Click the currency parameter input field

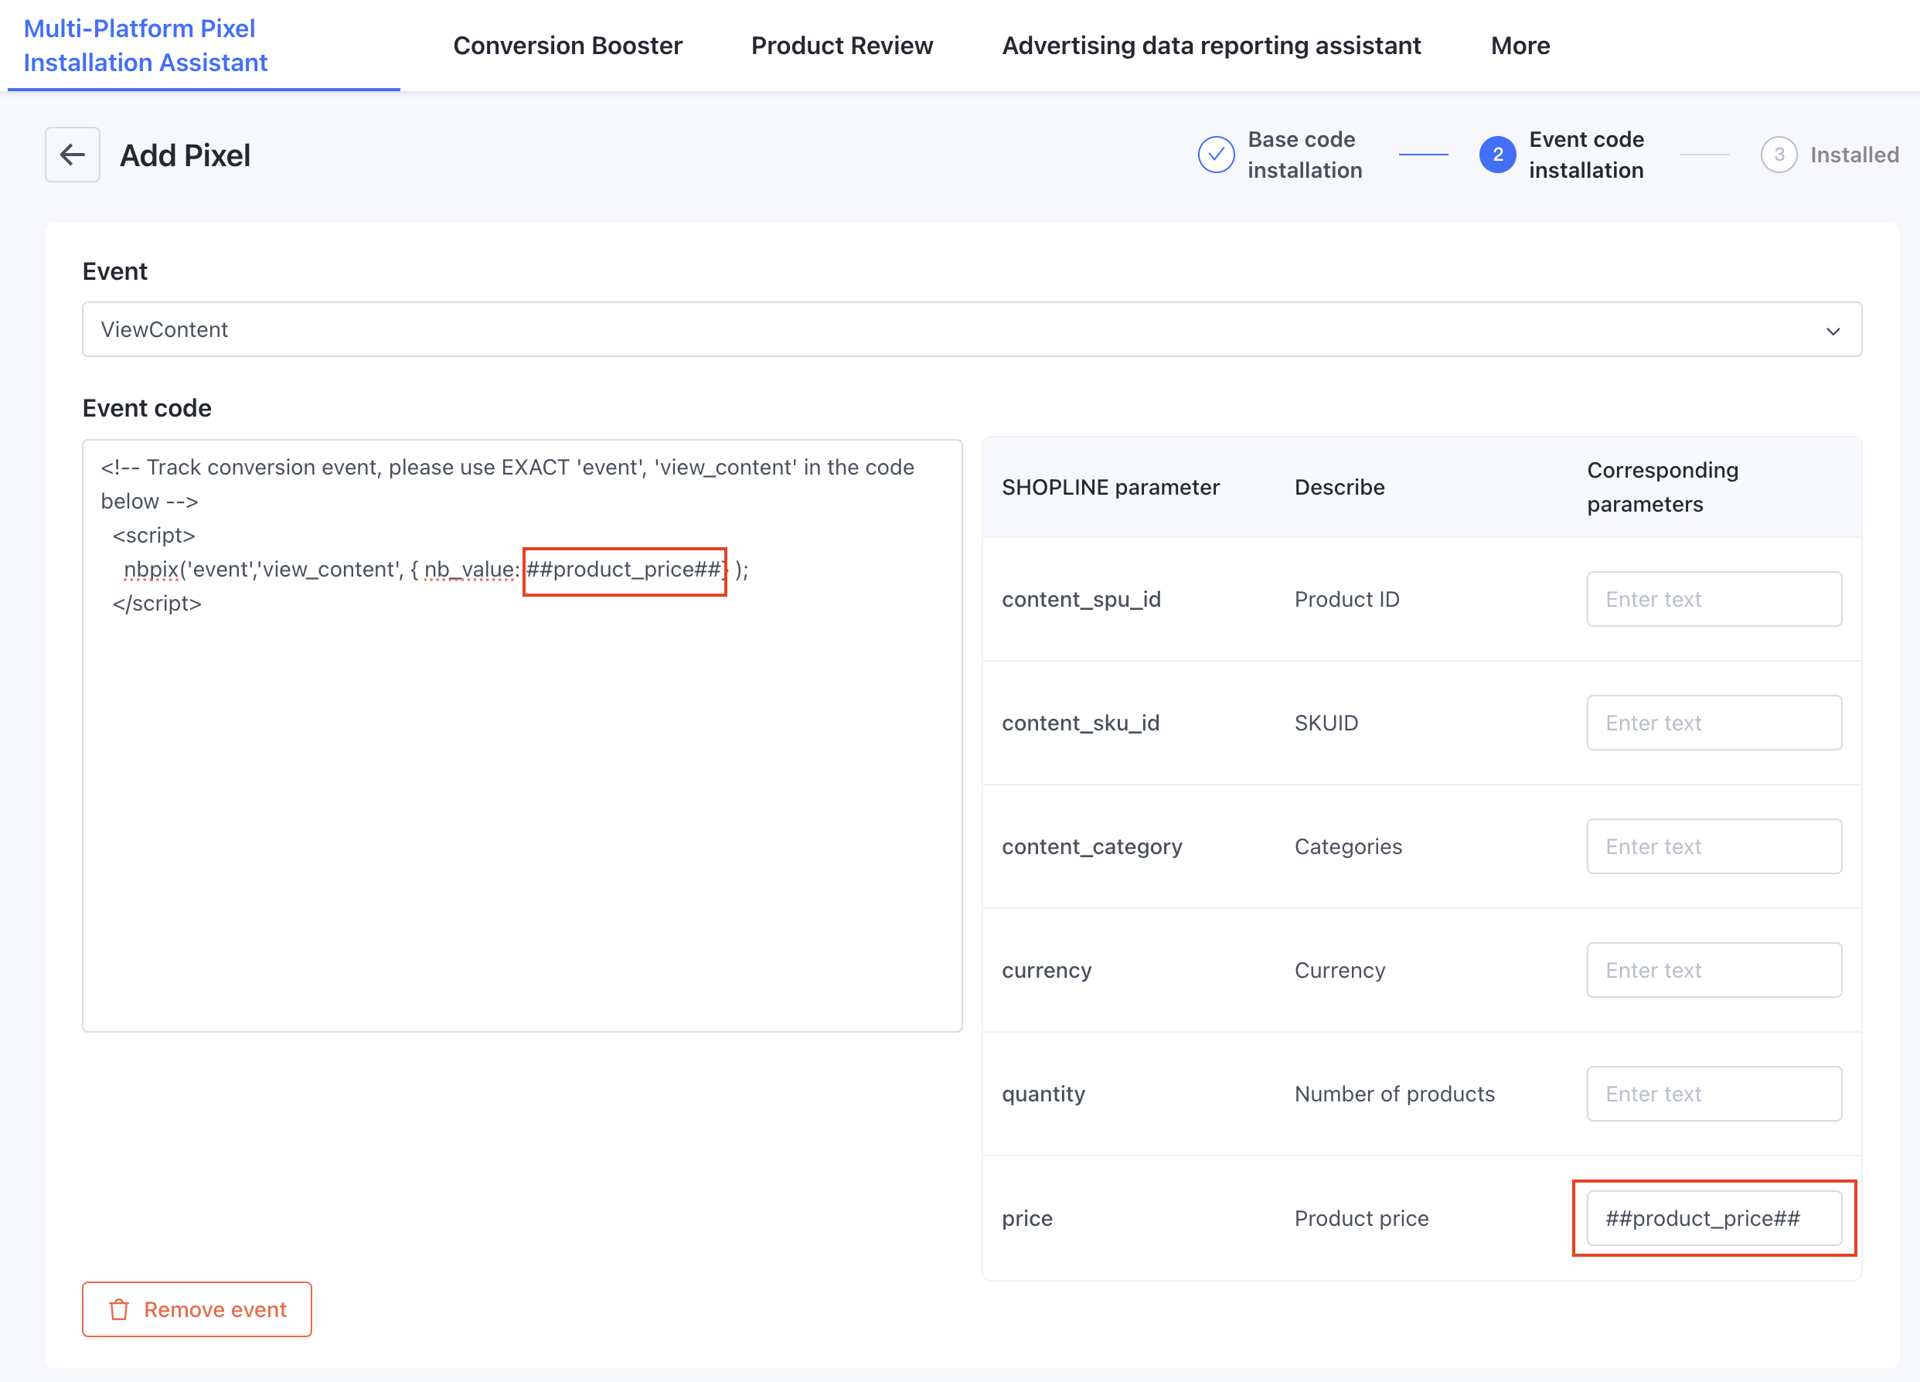(1714, 970)
